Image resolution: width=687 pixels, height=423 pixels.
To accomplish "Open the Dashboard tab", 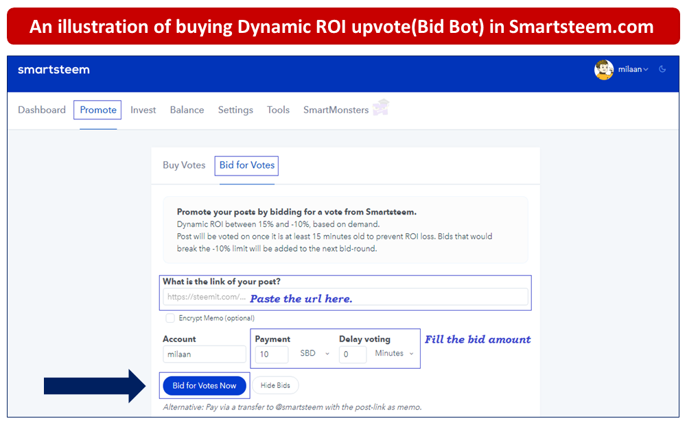I will [x=42, y=110].
